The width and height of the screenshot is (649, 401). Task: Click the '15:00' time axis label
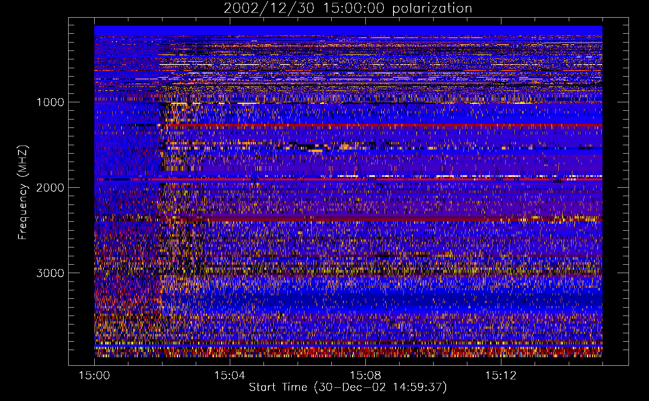(x=94, y=376)
